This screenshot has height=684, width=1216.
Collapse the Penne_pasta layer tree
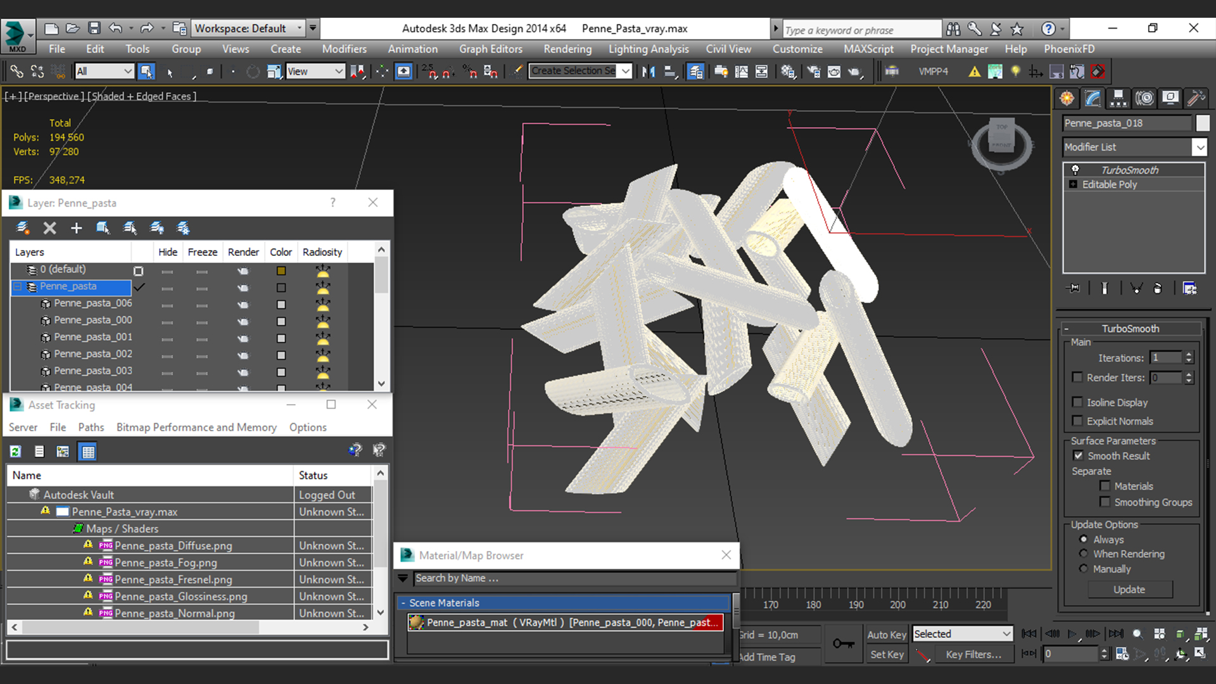tap(18, 287)
